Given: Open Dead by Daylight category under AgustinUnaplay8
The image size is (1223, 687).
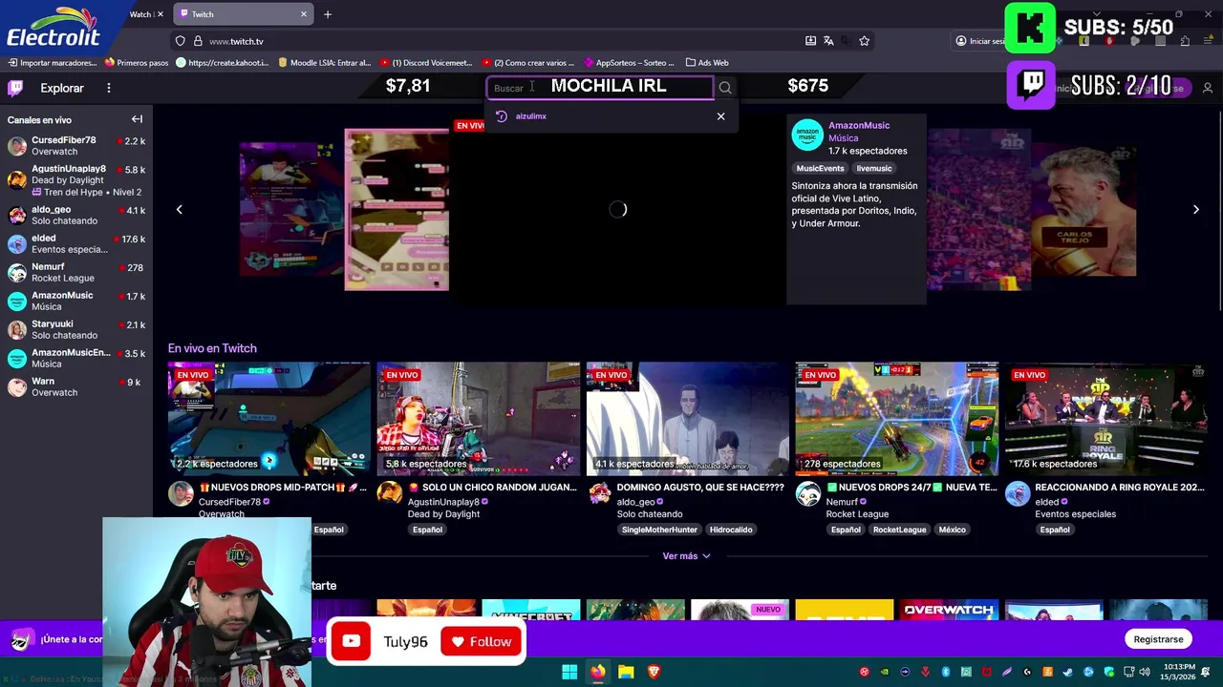Looking at the screenshot, I should 443,514.
